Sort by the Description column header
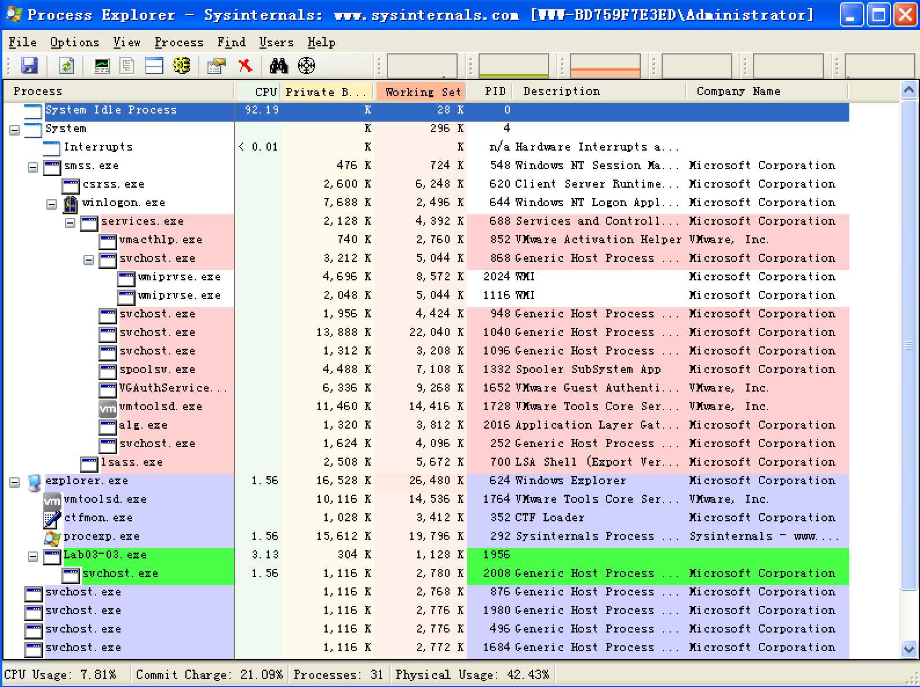The height and width of the screenshot is (687, 920). pos(600,92)
